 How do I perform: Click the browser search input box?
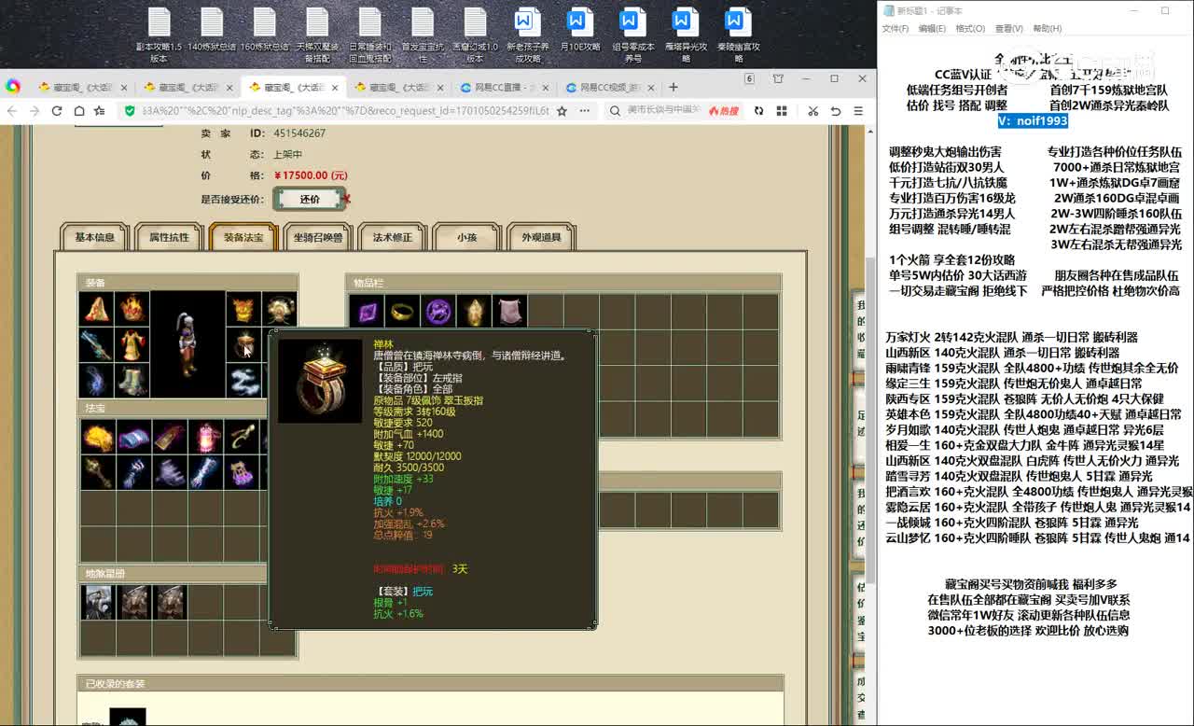pyautogui.click(x=662, y=111)
